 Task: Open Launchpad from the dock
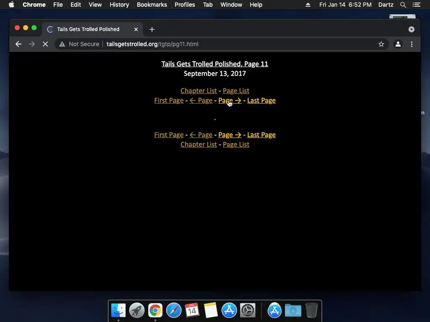pos(137,310)
